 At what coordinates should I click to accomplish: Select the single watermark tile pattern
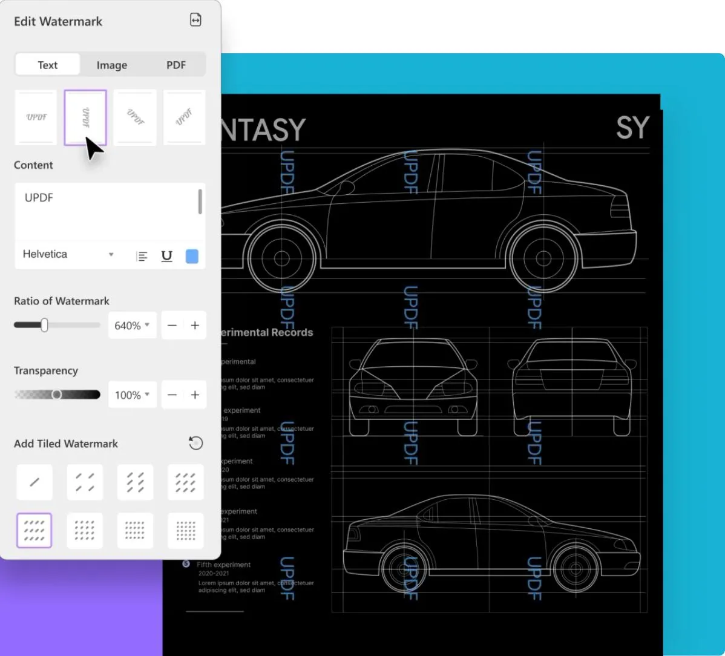click(x=34, y=482)
